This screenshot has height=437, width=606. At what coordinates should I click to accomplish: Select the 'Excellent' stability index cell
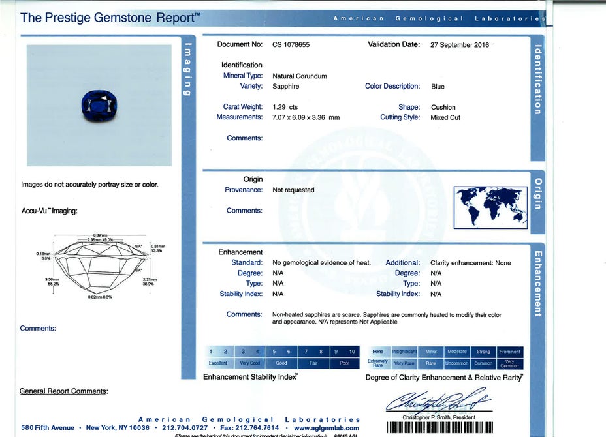click(218, 363)
